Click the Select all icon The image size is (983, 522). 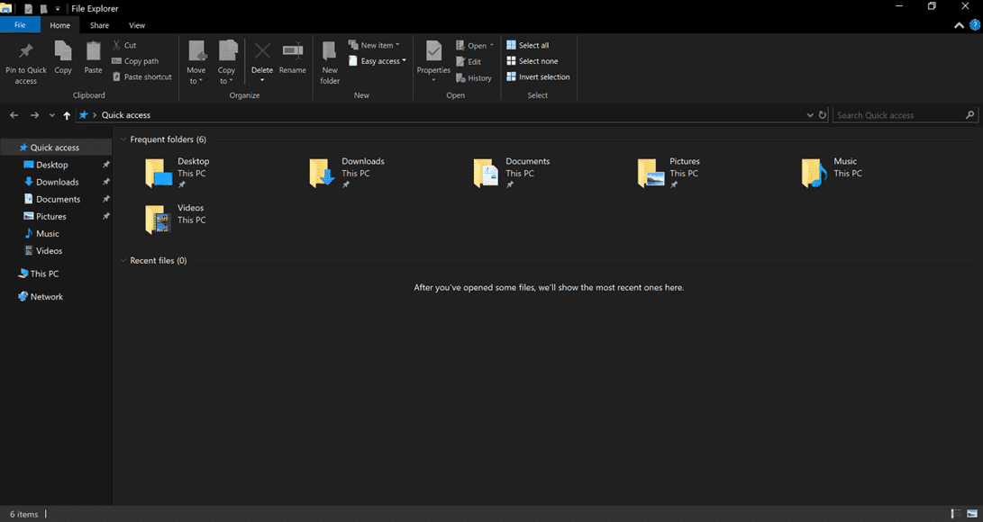512,45
